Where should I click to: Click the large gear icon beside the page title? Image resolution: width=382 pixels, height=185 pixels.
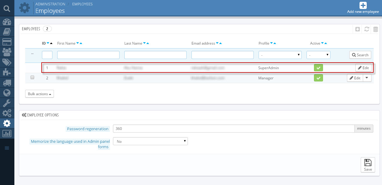point(24,7)
